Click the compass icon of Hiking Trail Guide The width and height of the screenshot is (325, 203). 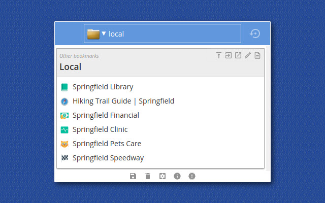(x=64, y=101)
